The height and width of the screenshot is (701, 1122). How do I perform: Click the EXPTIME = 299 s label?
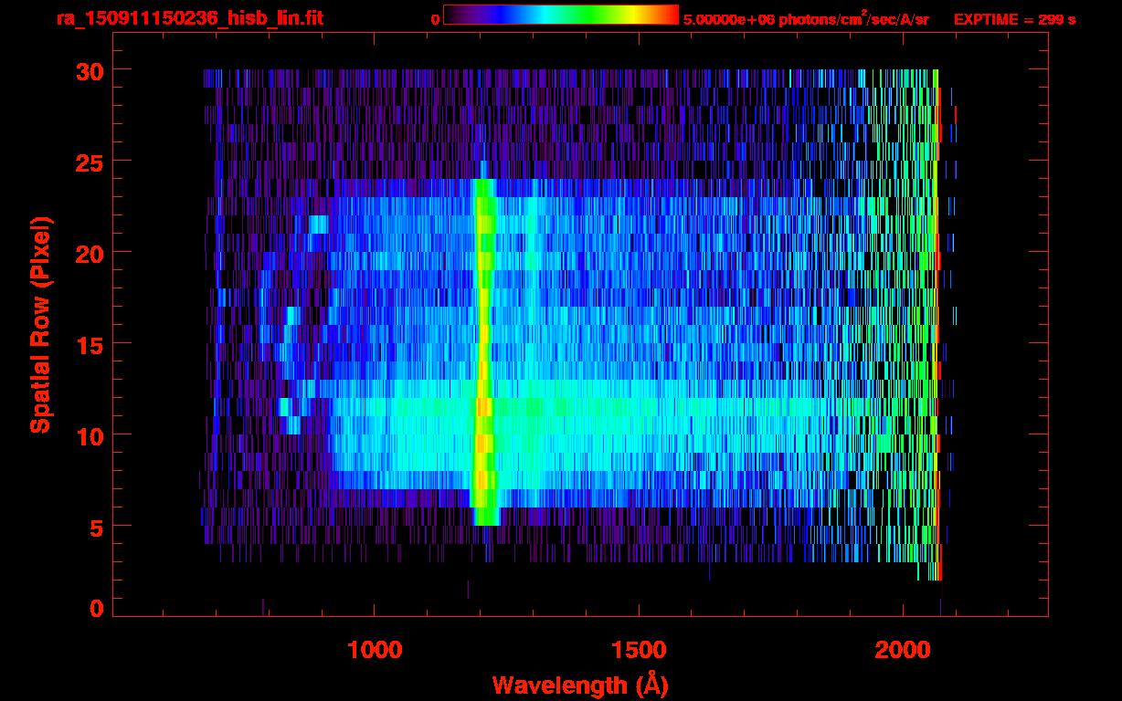1014,19
